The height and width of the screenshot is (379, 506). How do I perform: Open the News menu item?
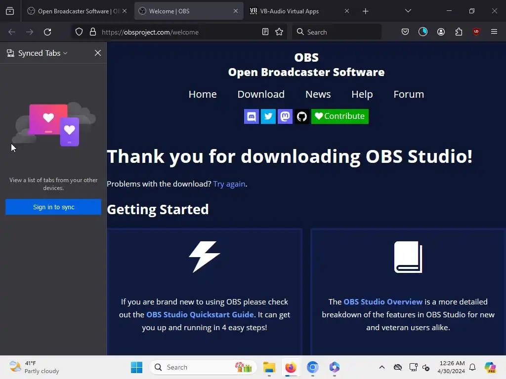tap(318, 94)
